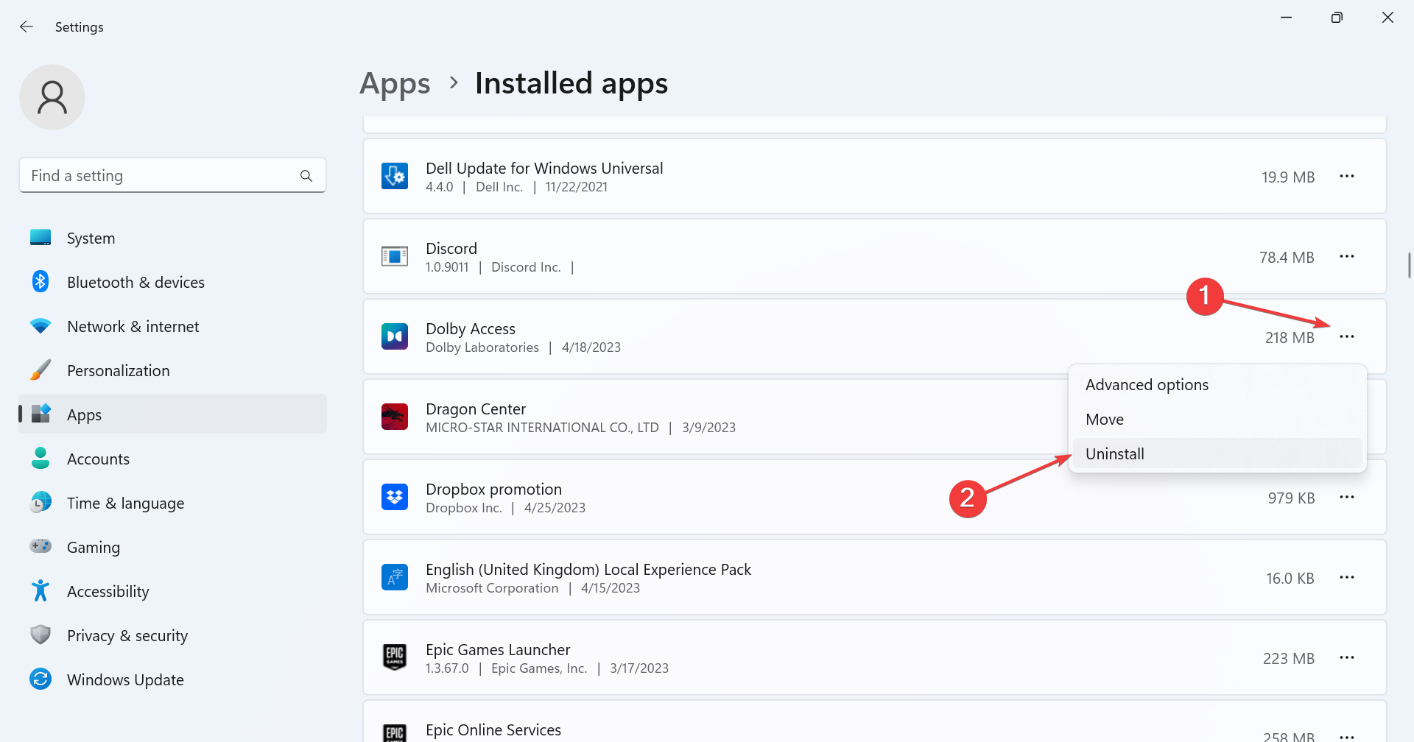Click the Windows Update sync icon

41,679
